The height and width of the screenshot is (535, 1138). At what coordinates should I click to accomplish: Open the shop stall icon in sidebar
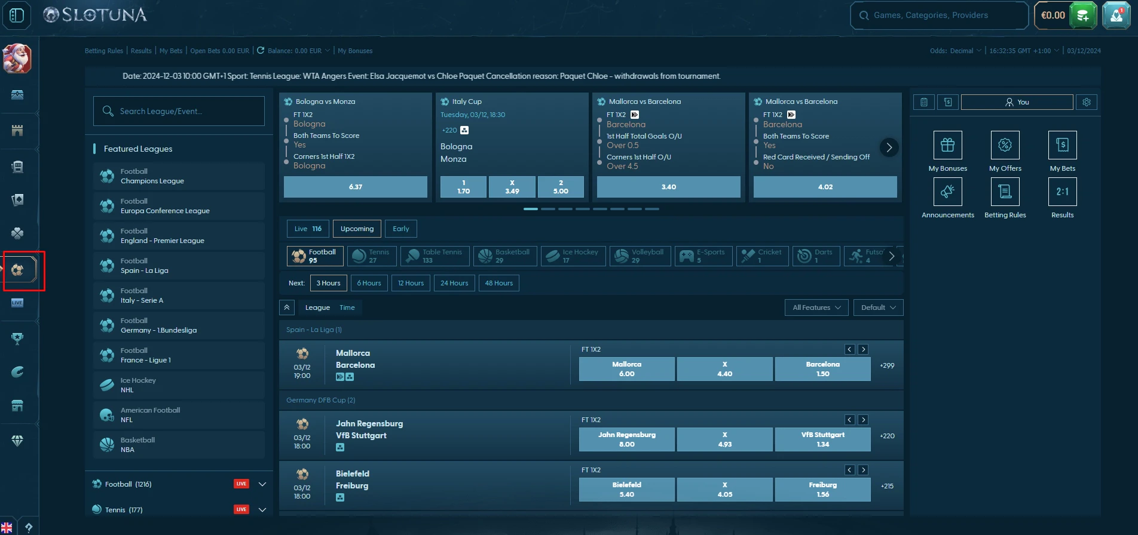(x=17, y=406)
